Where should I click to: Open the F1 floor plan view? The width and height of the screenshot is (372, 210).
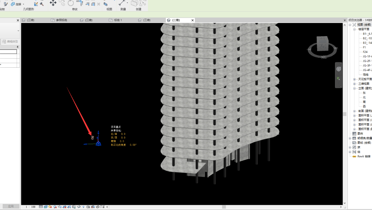[364, 47]
